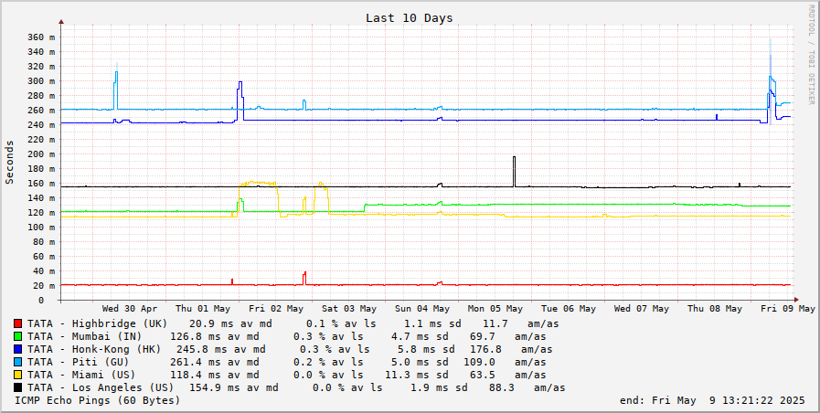Click the '20 m' y-axis label
Screen dimensions: 820x413
[45, 285]
